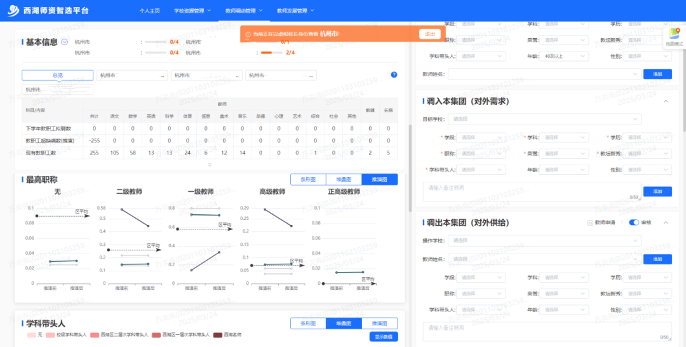Click the 显示数值 button
Viewport: 686px width, 347px height.
coord(383,337)
